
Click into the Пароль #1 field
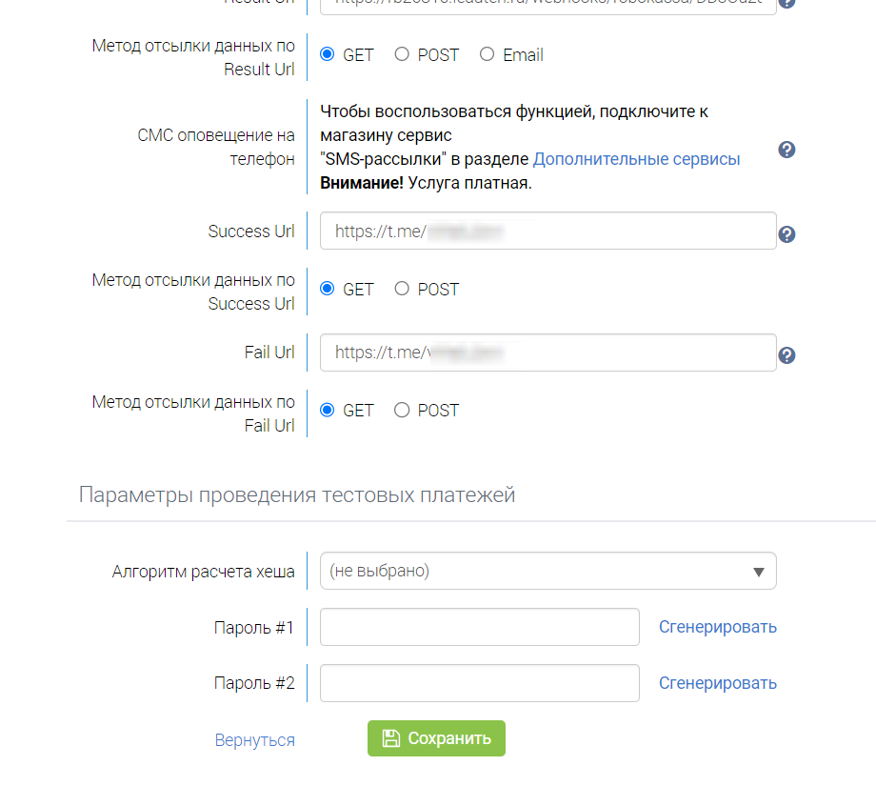coord(479,627)
